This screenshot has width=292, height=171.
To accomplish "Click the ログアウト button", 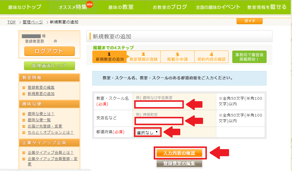I will click(x=49, y=51).
